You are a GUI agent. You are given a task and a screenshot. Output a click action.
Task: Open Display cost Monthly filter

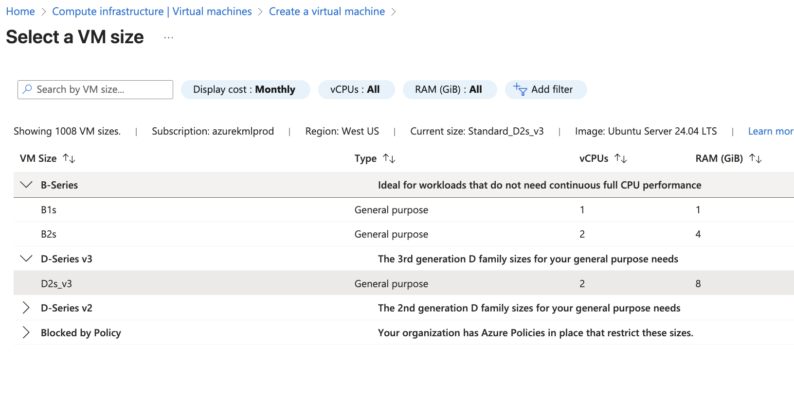245,89
